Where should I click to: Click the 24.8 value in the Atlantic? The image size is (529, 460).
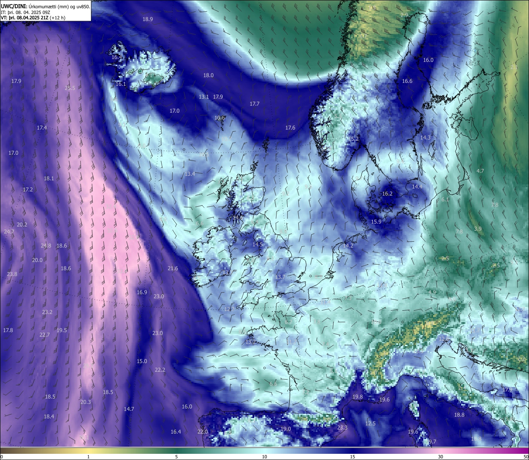point(46,246)
